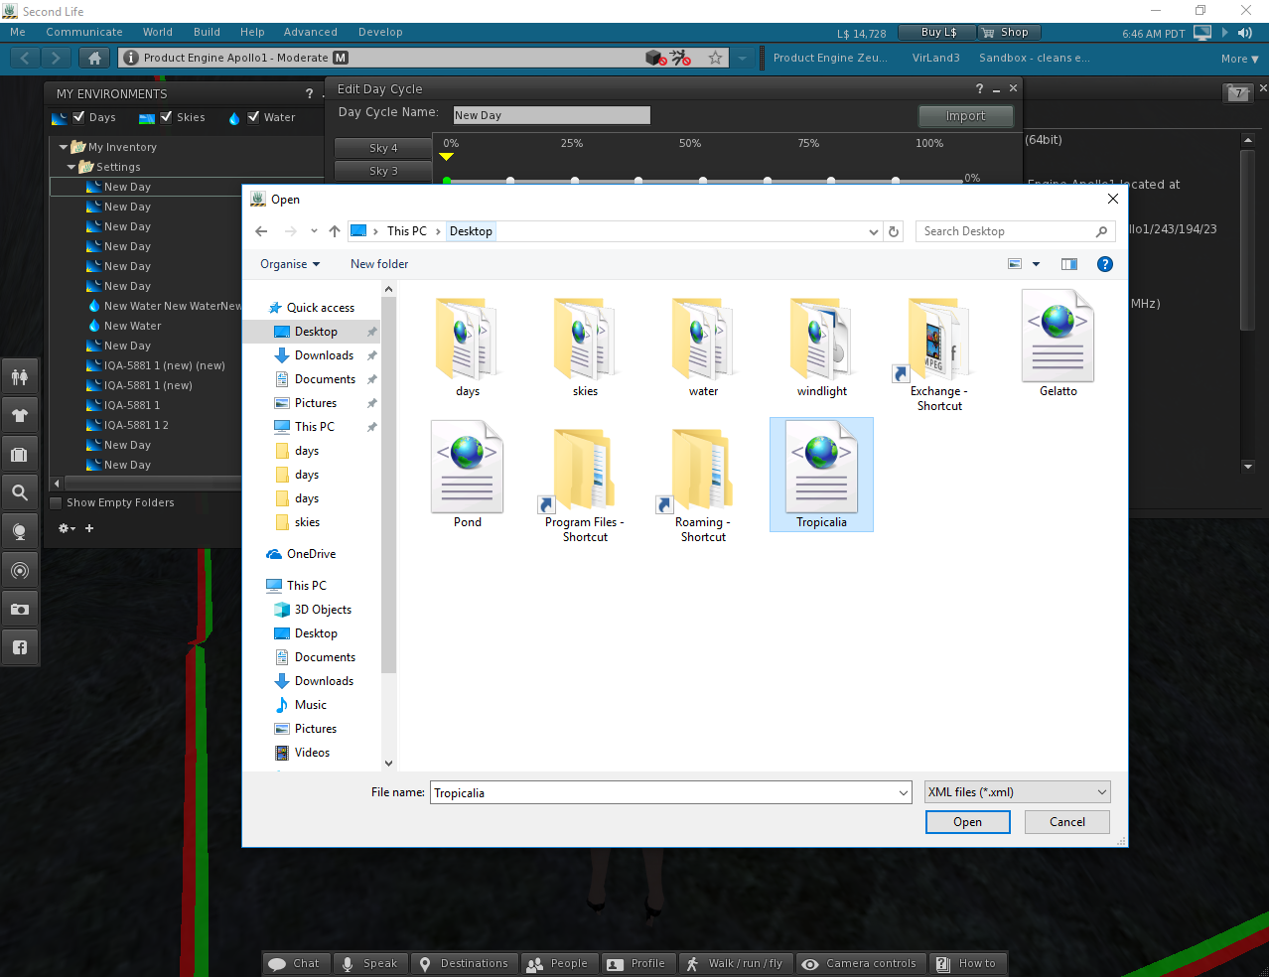Open the Outfits shirt icon
Viewport: 1269px width, 977px height.
(x=20, y=414)
